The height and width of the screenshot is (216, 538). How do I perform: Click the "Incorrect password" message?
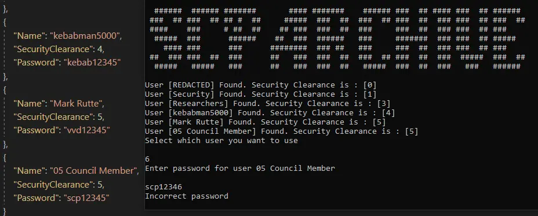187,196
